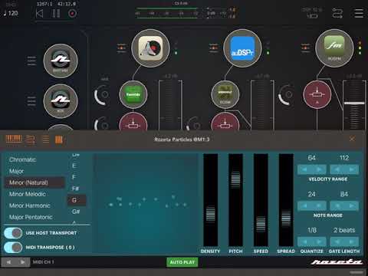The width and height of the screenshot is (368, 276).
Task: Open the Zoom effect node under auDSPr
Action: click(225, 94)
